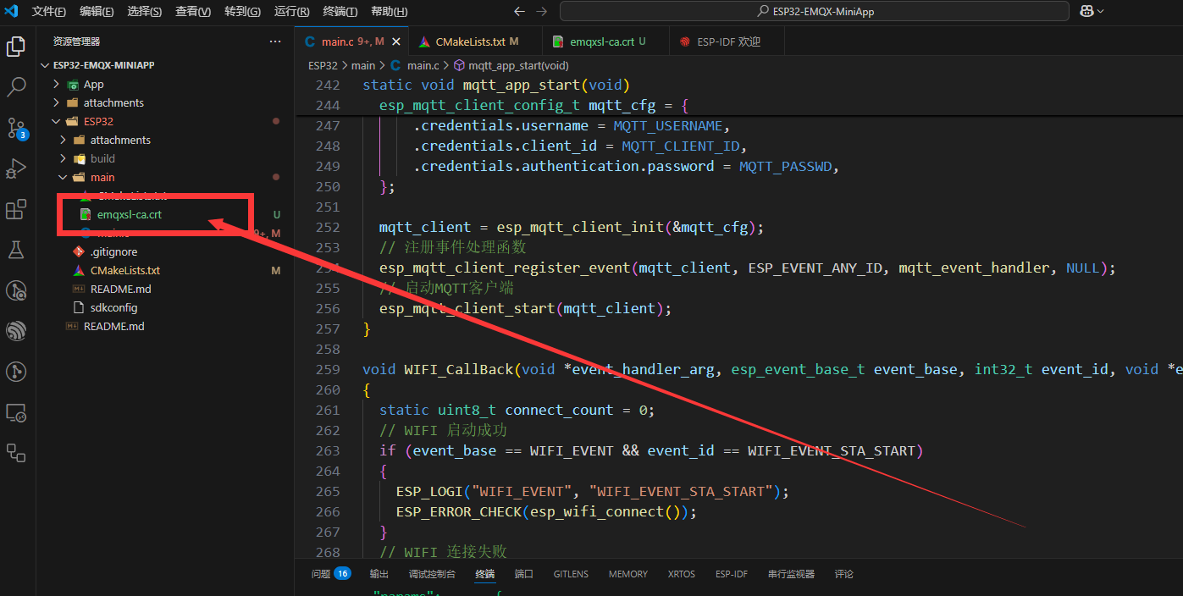Open the Testing flask icon view
The width and height of the screenshot is (1183, 596).
16,250
